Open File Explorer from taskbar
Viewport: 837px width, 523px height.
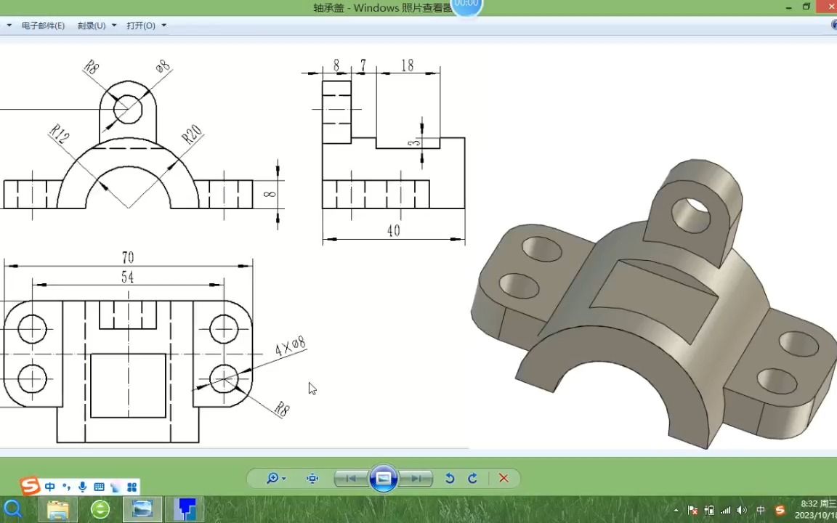coord(58,510)
